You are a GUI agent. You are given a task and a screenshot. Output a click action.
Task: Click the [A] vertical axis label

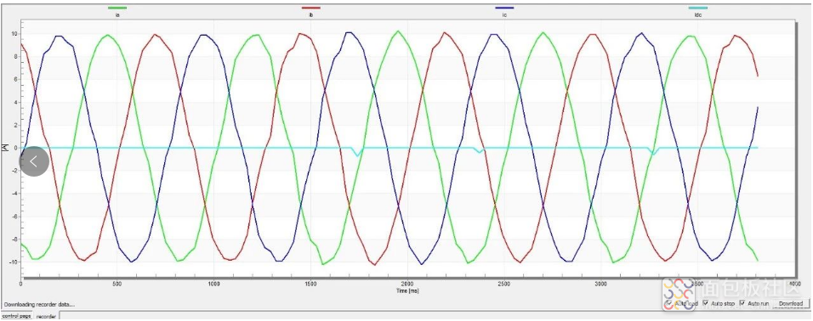pyautogui.click(x=4, y=148)
